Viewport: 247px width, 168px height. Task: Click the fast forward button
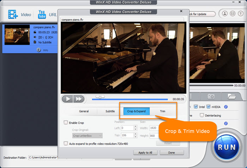tap(79, 99)
